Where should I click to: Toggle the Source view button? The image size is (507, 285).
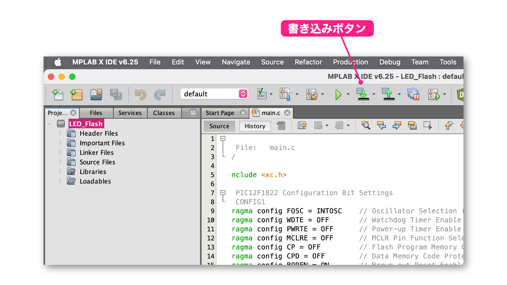219,126
